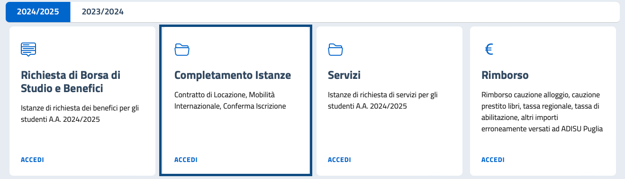The image size is (625, 179).
Task: Open ACCEDI under Richiesta di Borsa di Studio
Action: 32,160
